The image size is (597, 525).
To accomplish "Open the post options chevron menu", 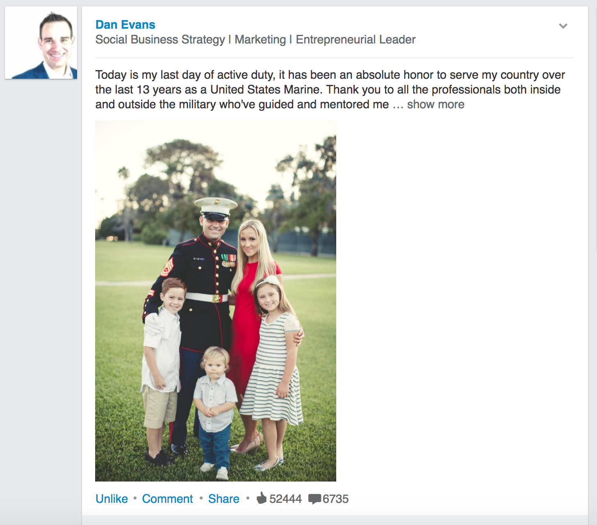I will point(563,26).
